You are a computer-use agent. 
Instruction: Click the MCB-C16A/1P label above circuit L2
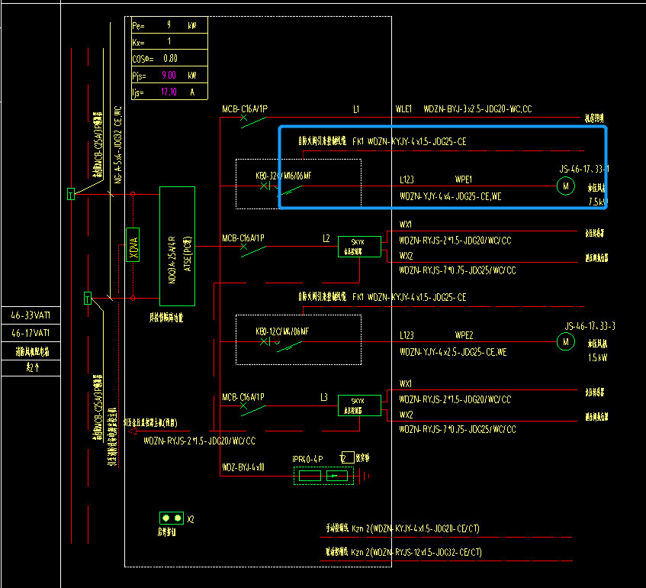point(243,238)
